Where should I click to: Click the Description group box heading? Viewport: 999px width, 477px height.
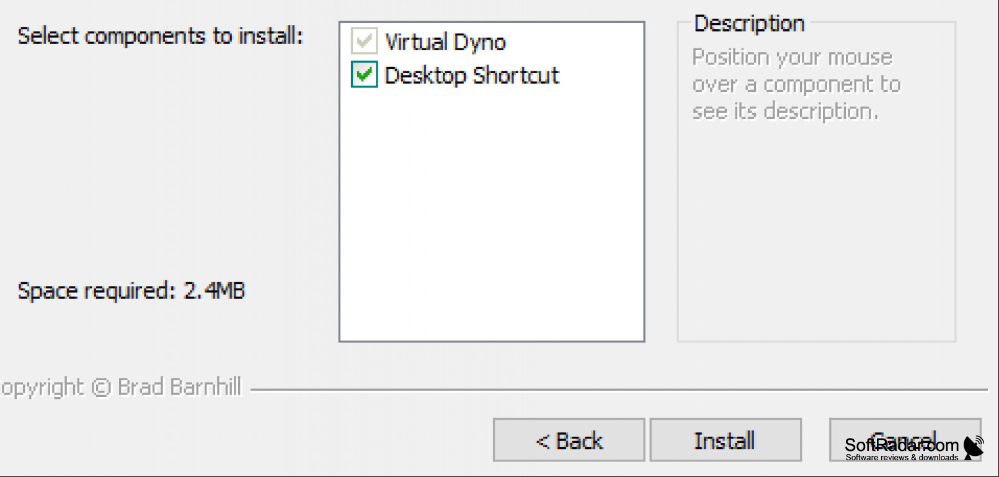pos(749,24)
